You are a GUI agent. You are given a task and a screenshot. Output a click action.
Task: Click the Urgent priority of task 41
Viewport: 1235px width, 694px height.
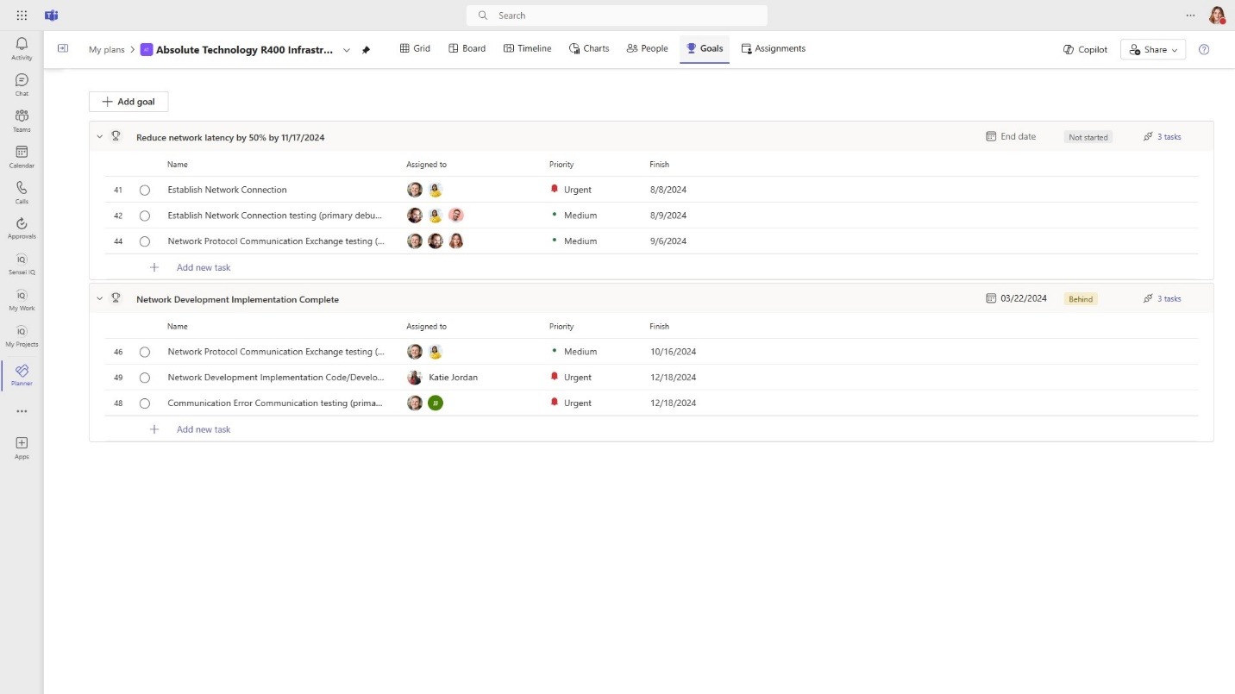(571, 190)
